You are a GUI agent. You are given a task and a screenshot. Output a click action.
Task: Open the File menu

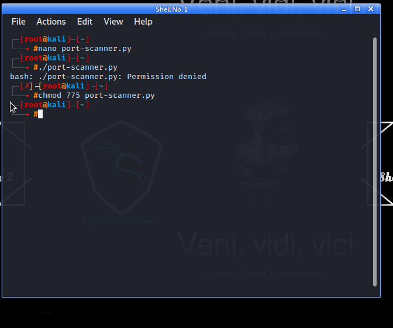tap(18, 22)
